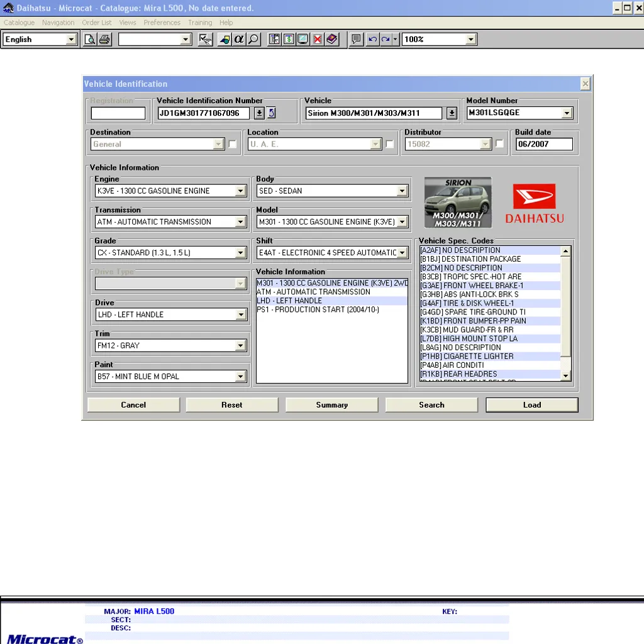Open the 100% zoom dropdown
The width and height of the screenshot is (644, 644).
coord(470,40)
